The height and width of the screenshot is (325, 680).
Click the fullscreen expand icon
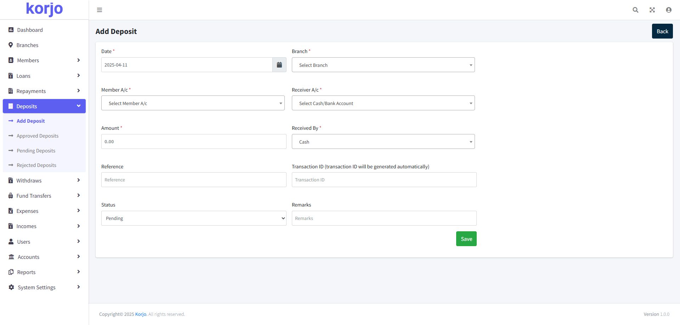click(652, 10)
